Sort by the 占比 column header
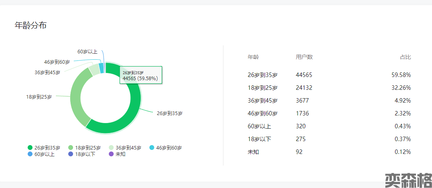 tap(405, 57)
